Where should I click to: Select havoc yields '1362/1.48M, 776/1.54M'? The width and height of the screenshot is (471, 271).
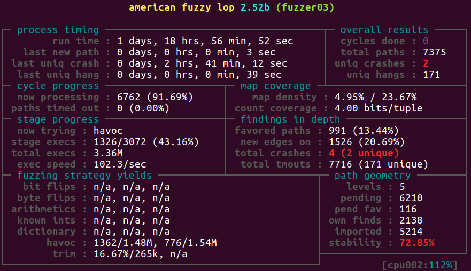pyautogui.click(x=155, y=243)
